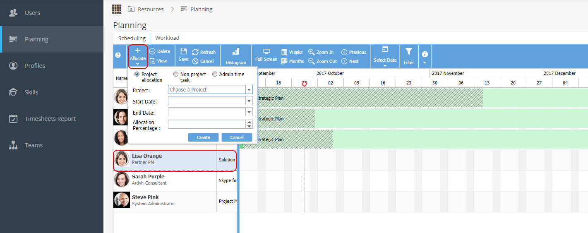Click the Zoom In magnifier

(x=311, y=52)
